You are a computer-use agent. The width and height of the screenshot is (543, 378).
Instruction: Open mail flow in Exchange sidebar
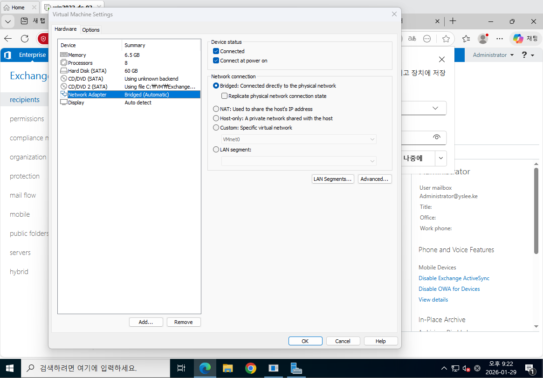point(23,195)
